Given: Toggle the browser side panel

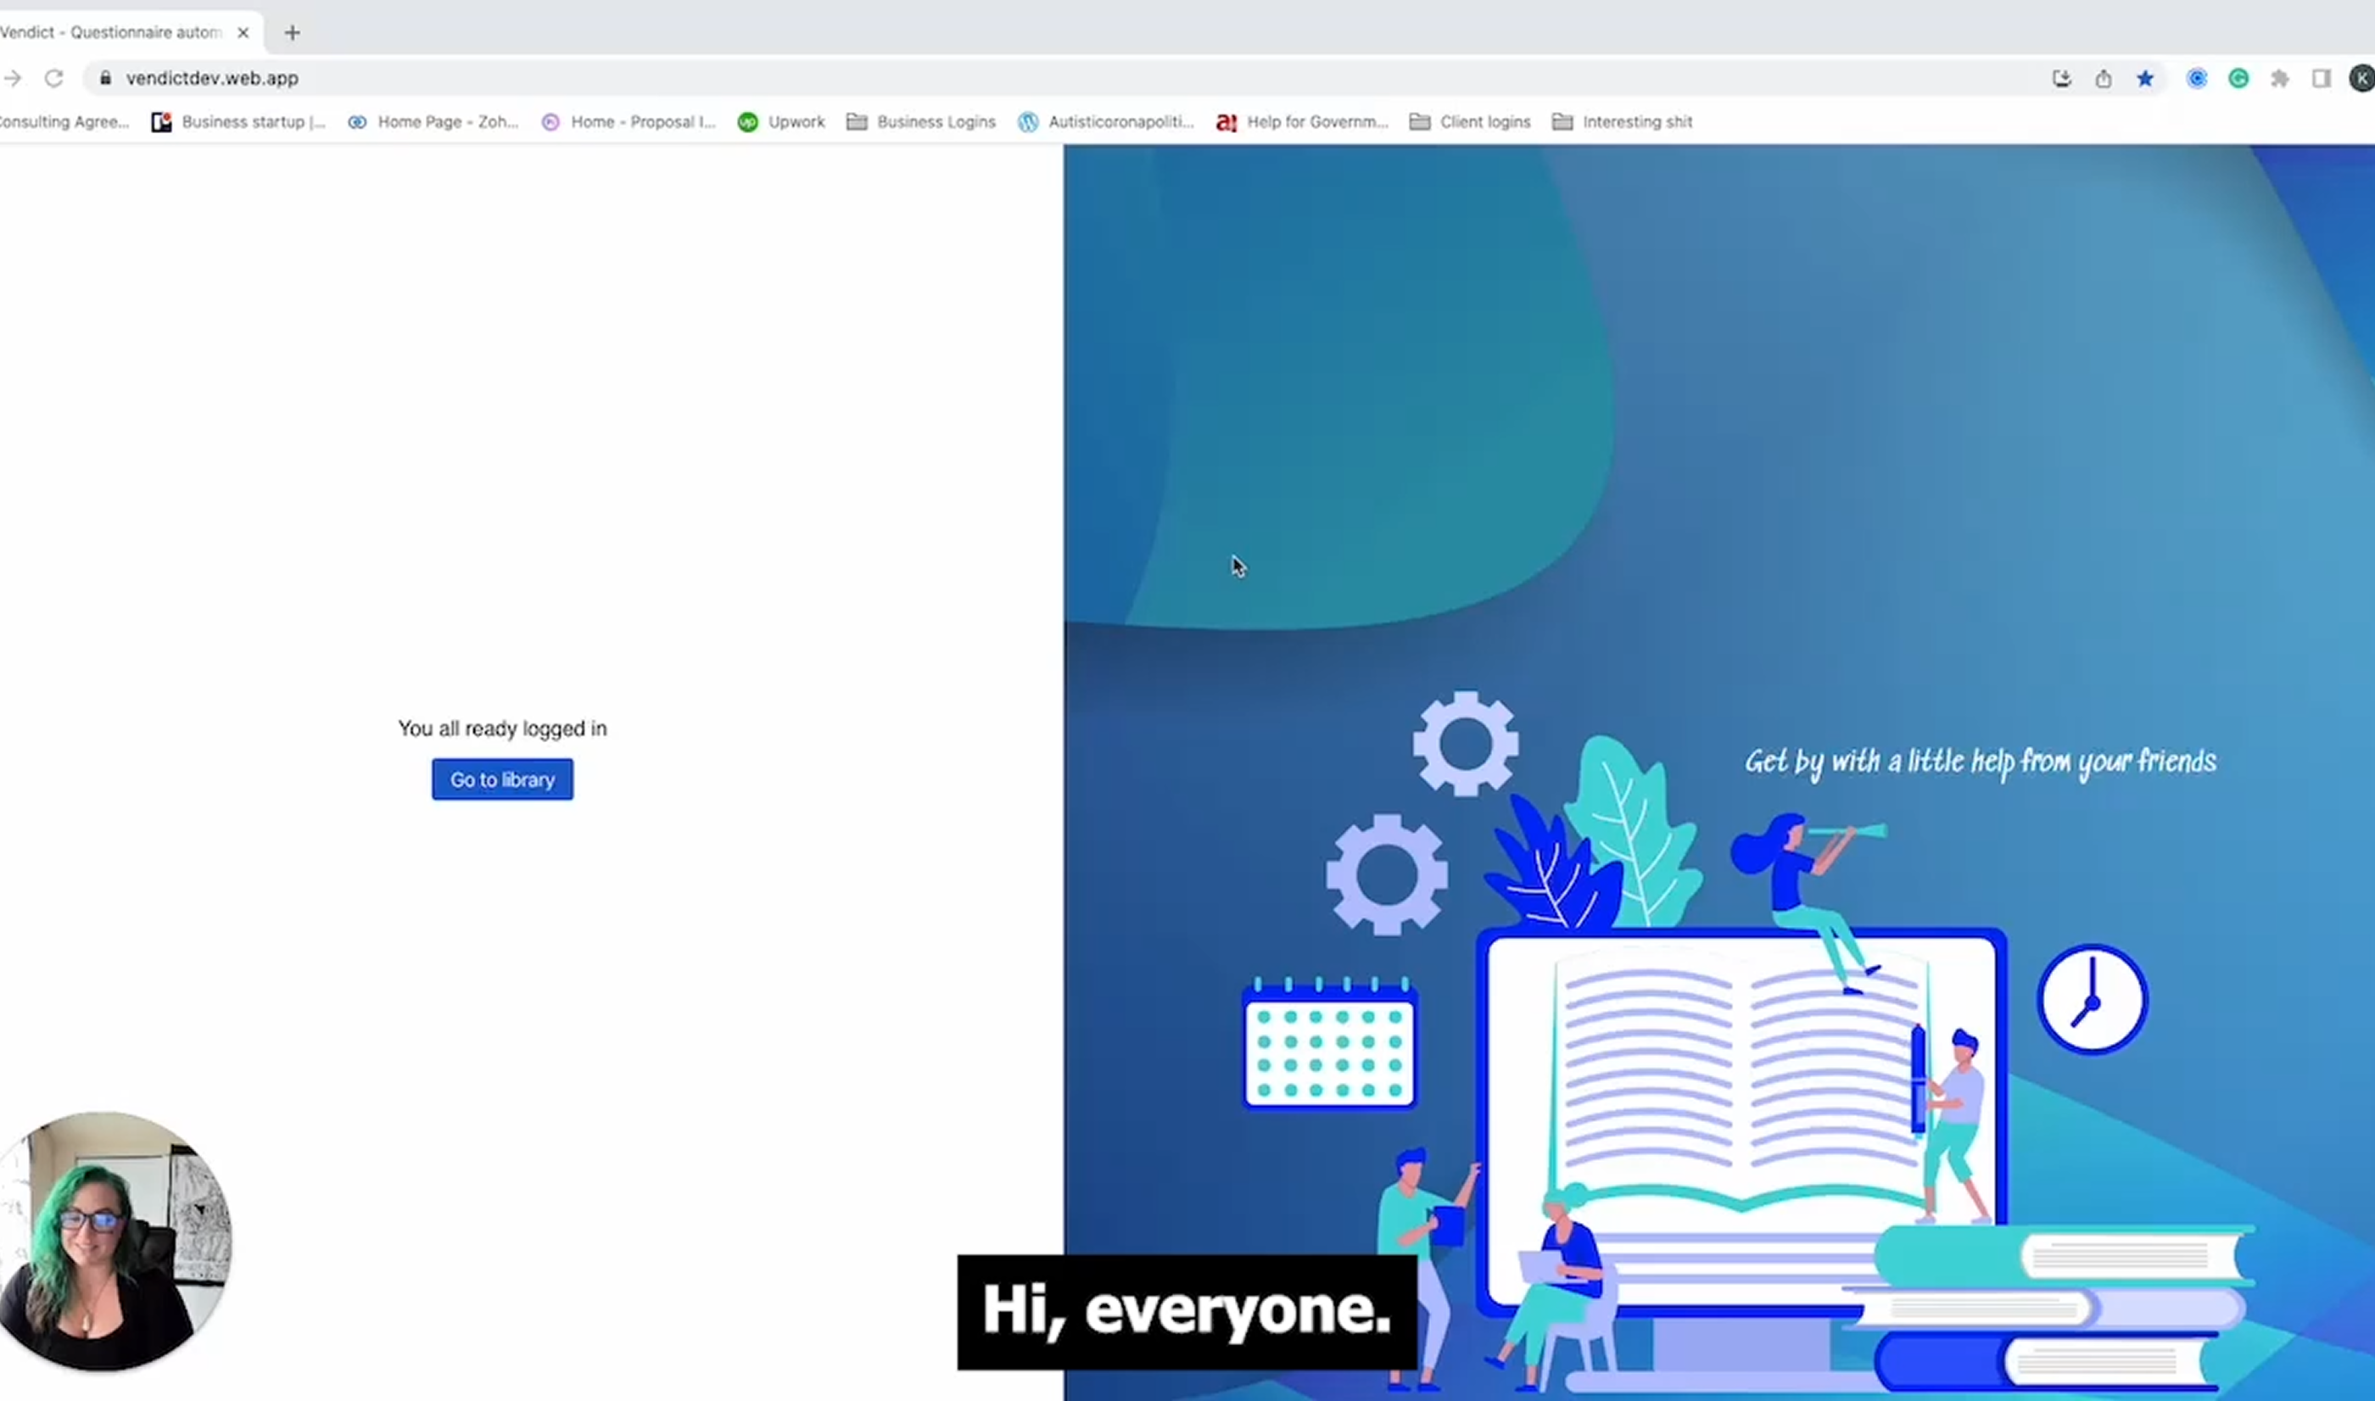Looking at the screenshot, I should click(x=2322, y=78).
